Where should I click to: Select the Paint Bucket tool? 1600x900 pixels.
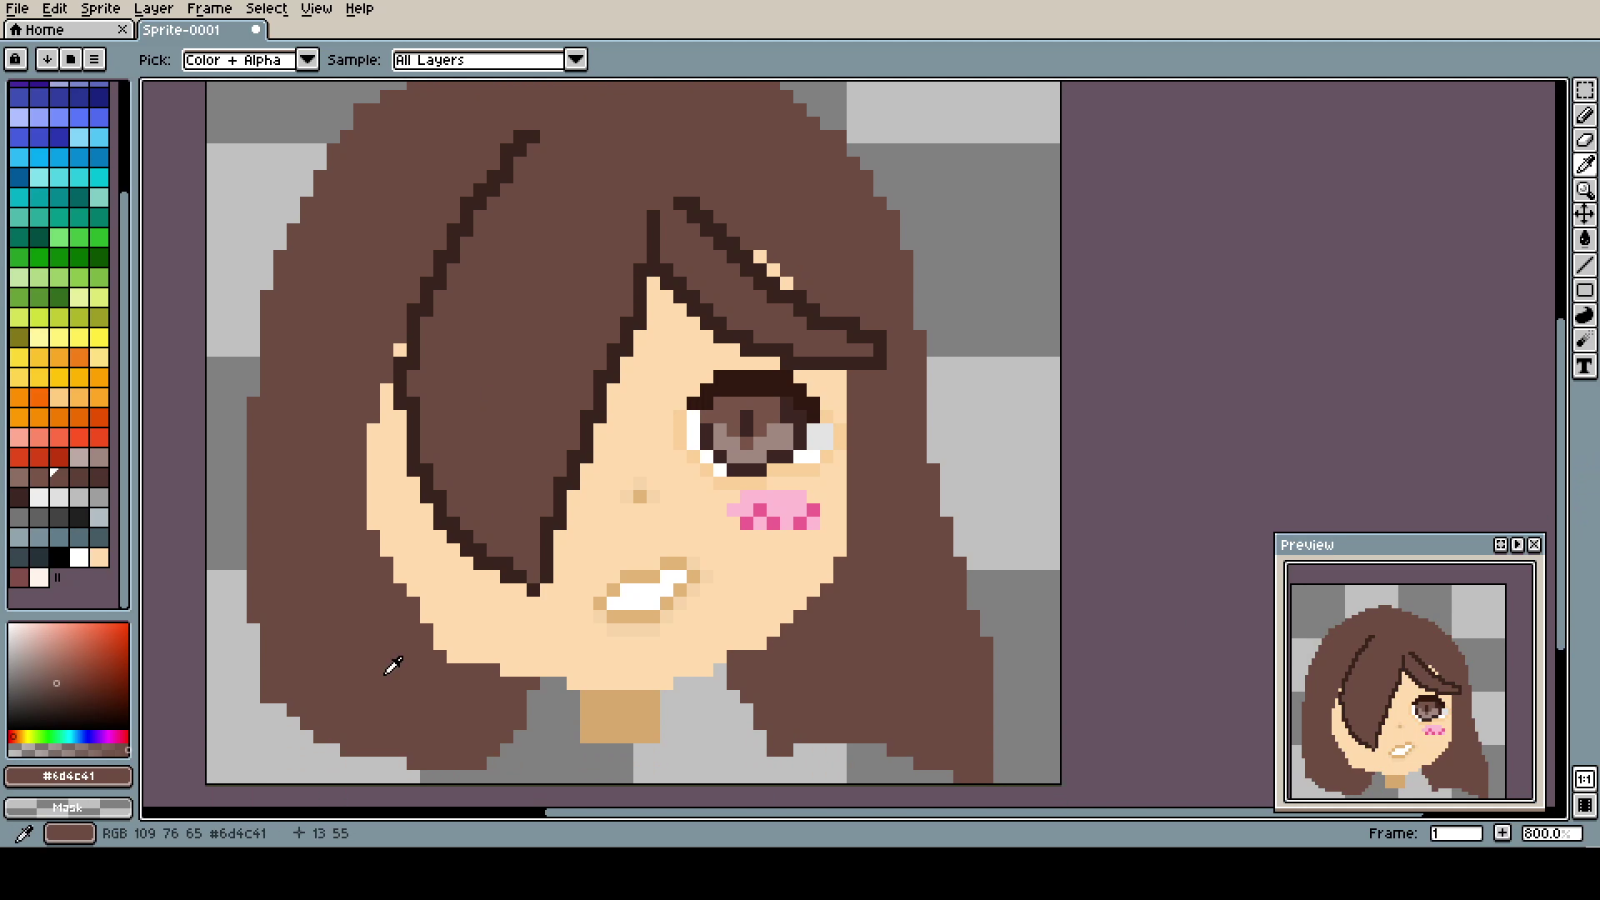1584,240
